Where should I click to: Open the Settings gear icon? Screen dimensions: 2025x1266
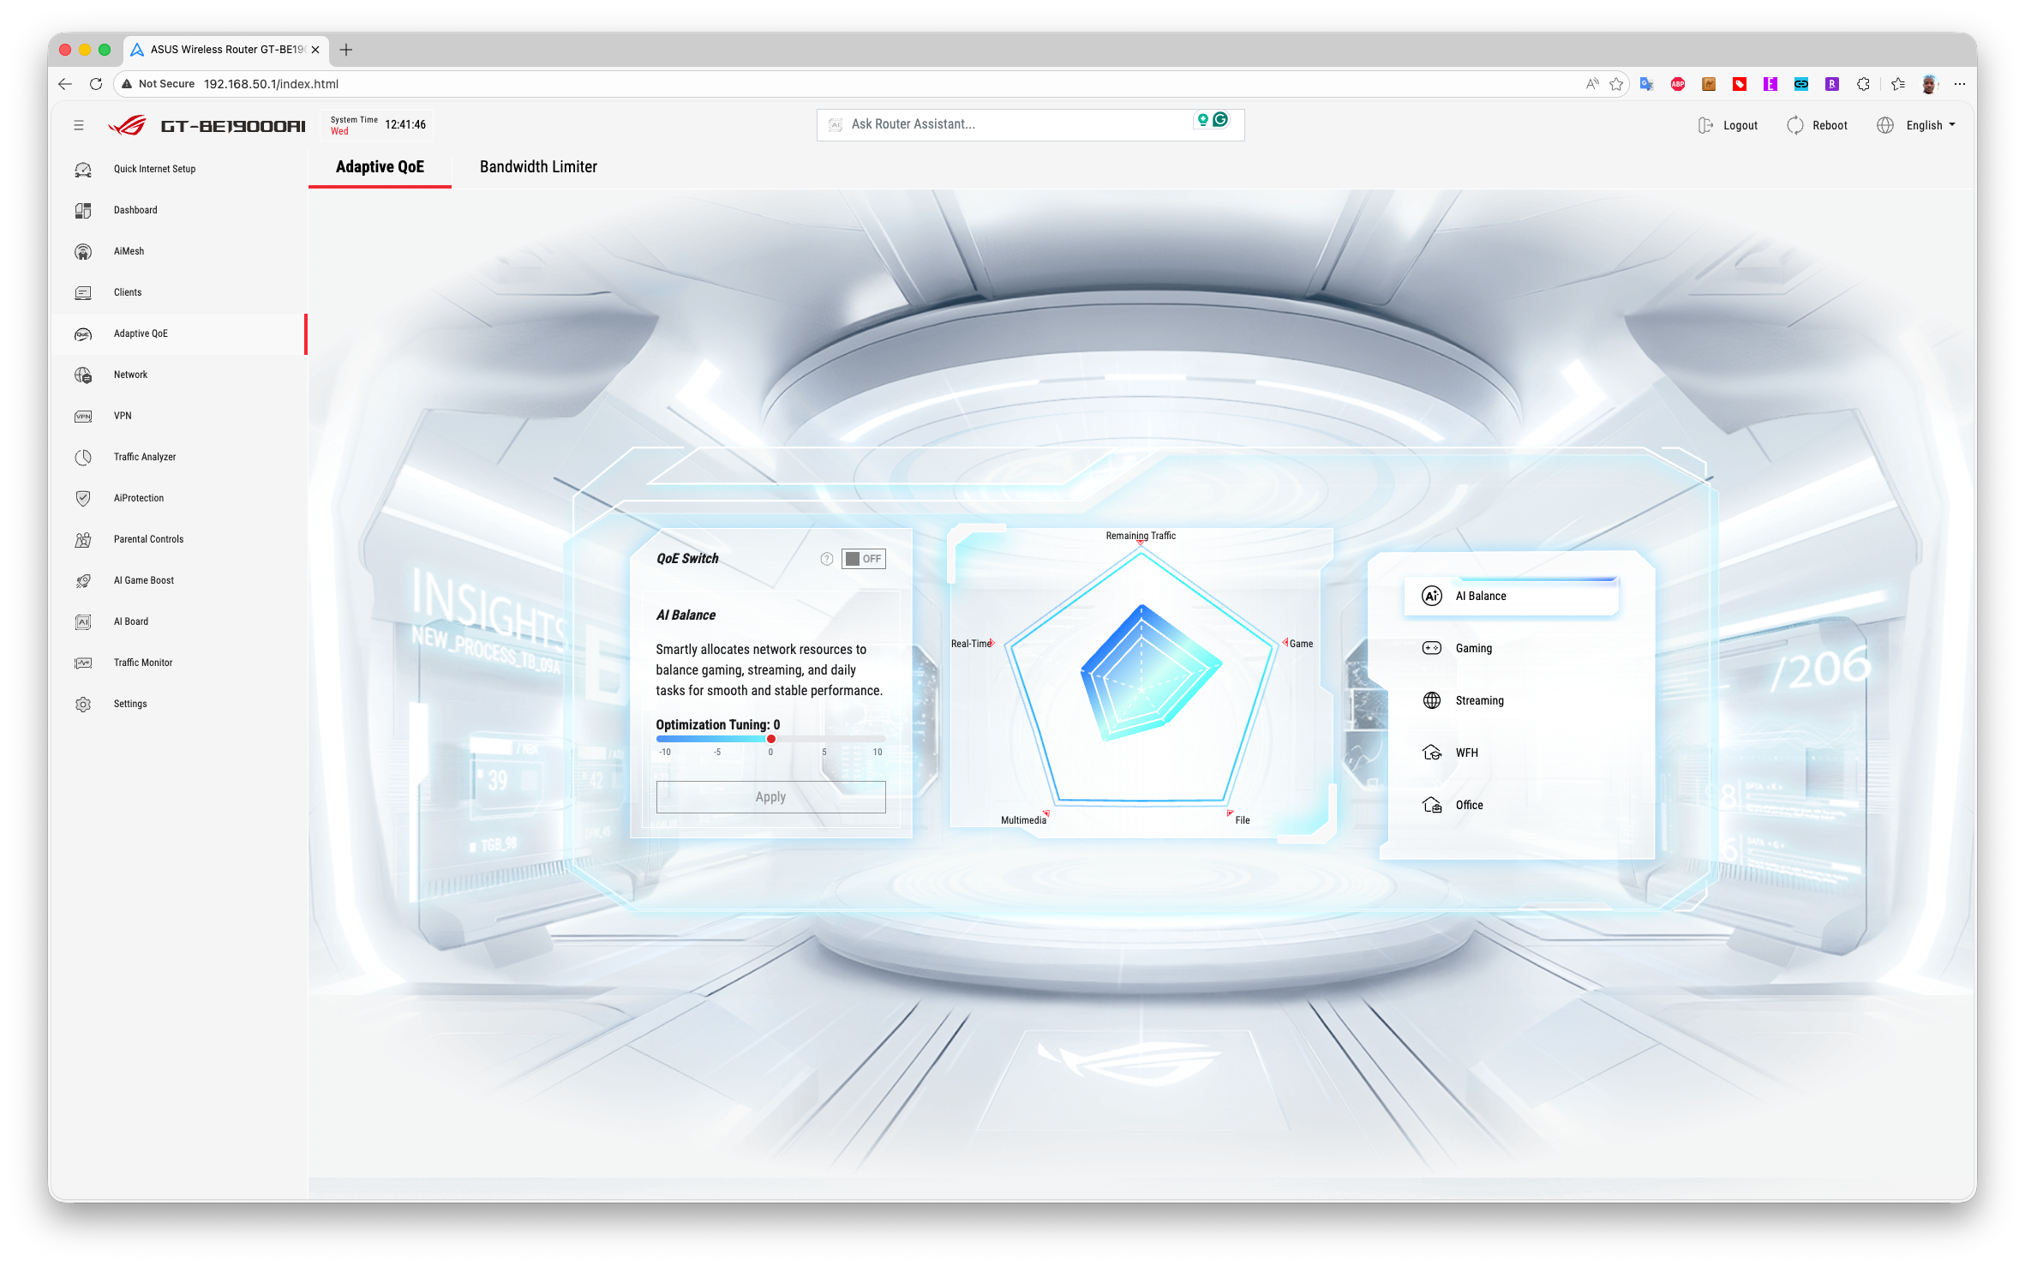coord(83,704)
